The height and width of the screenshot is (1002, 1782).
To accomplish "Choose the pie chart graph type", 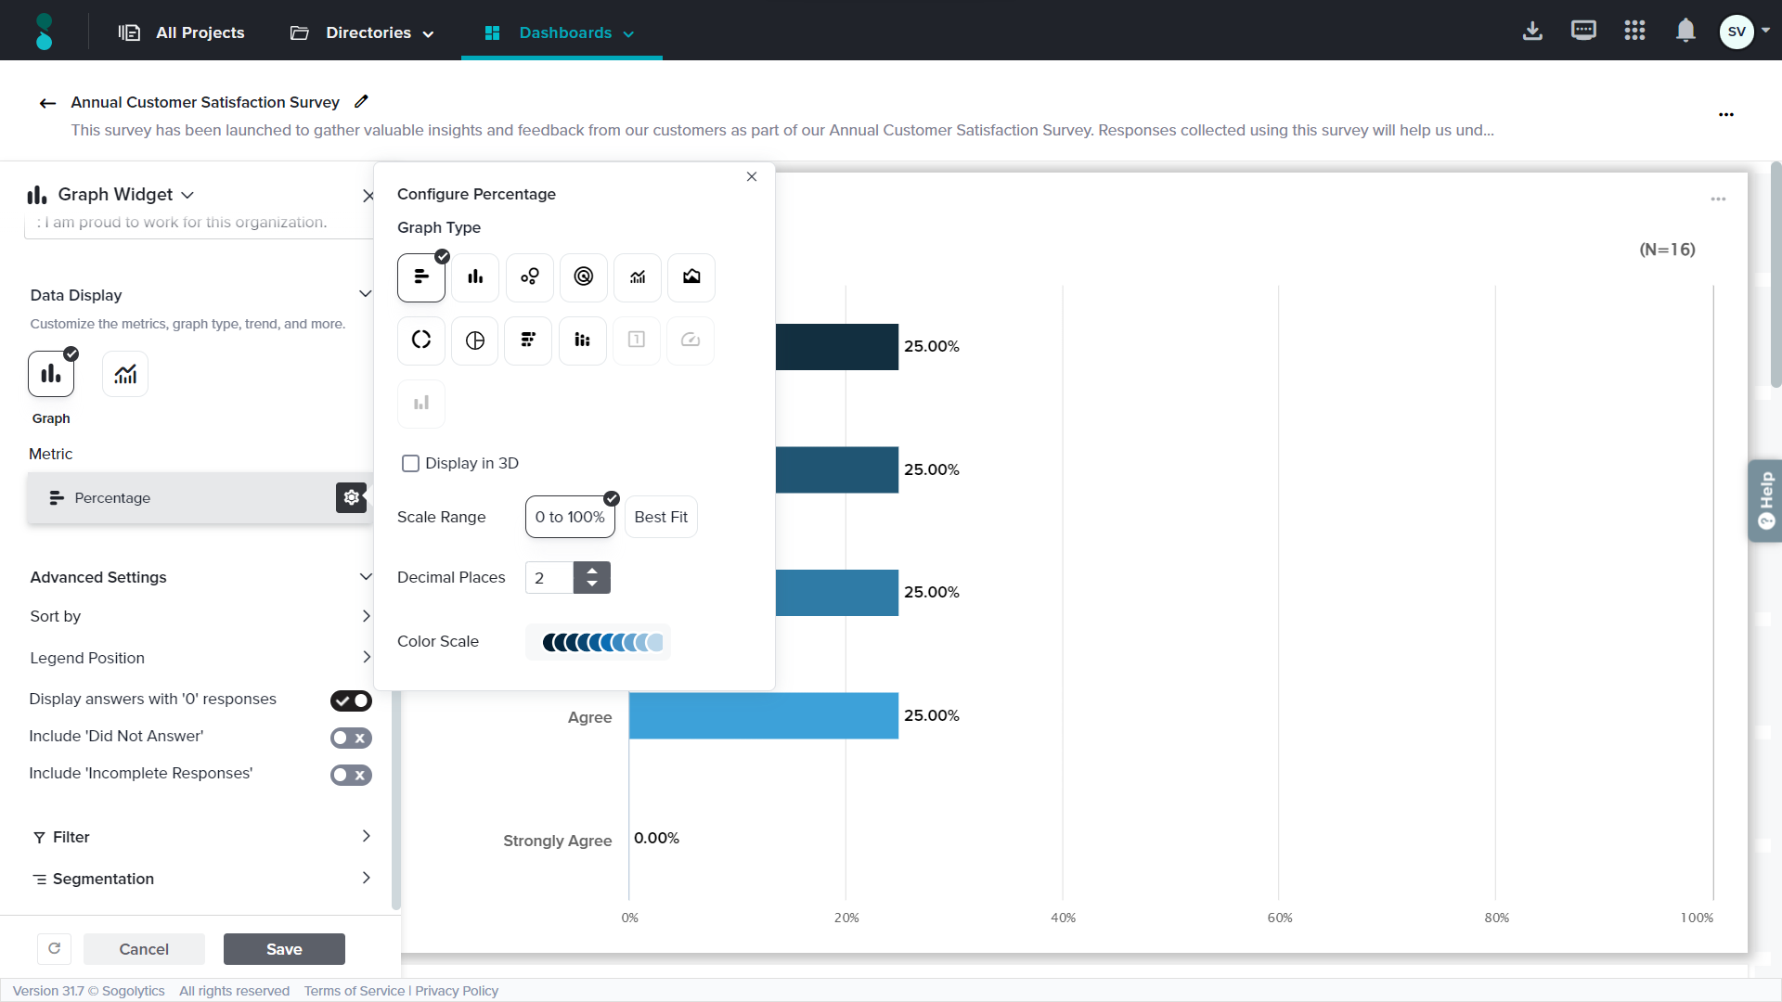I will click(x=475, y=340).
